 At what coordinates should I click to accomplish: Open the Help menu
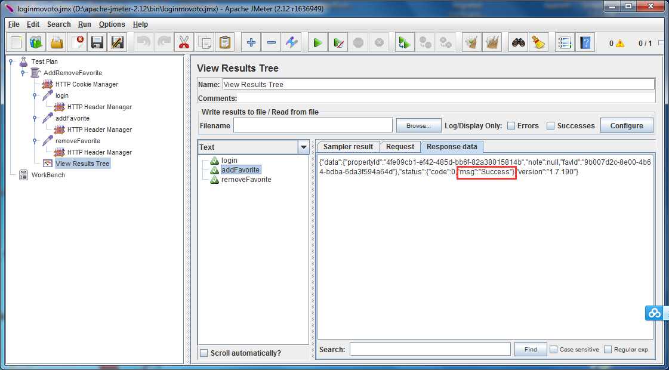point(140,24)
